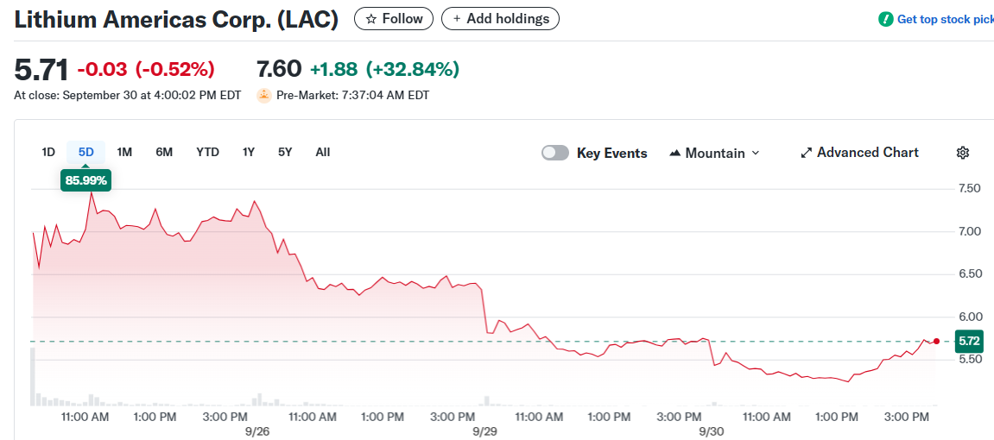Open chart settings gear icon
The width and height of the screenshot is (994, 440).
click(963, 153)
